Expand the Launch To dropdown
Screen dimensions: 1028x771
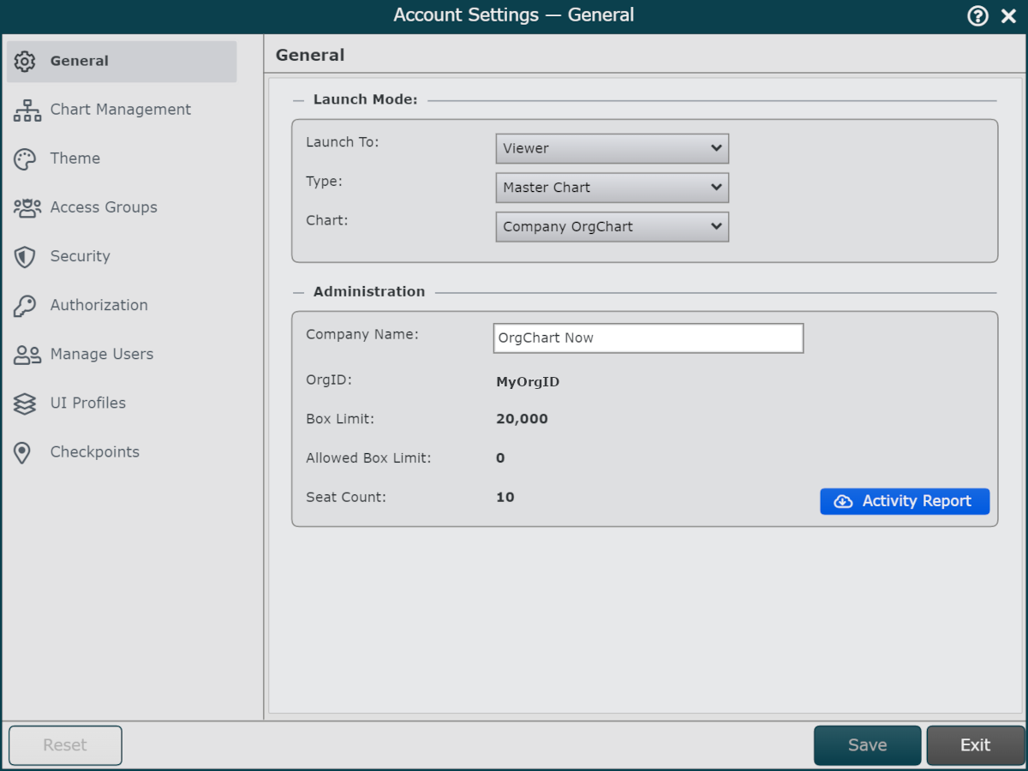point(612,148)
